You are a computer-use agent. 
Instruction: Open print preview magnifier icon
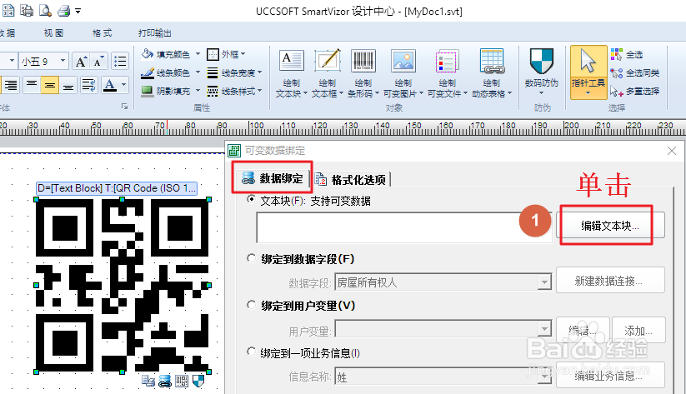(45, 10)
